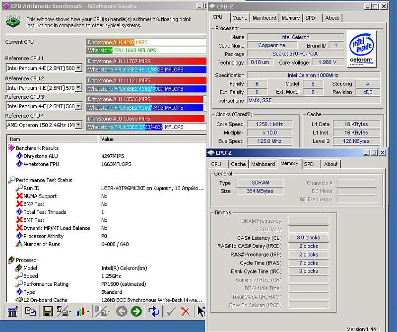Switch to About tab in lower CPU-Z window

[x=331, y=164]
